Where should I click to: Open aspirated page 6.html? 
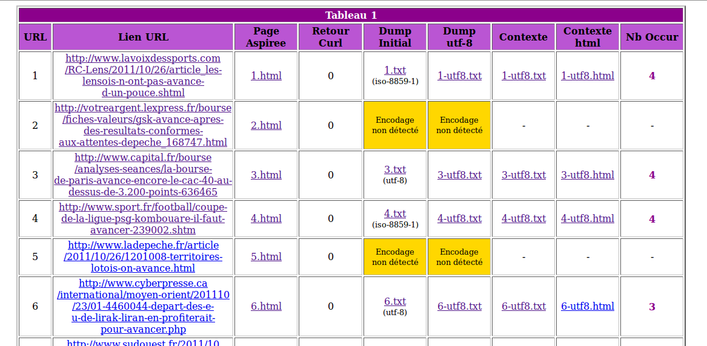[x=266, y=307]
